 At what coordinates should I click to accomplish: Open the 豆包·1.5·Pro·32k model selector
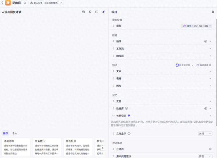tap(197, 26)
